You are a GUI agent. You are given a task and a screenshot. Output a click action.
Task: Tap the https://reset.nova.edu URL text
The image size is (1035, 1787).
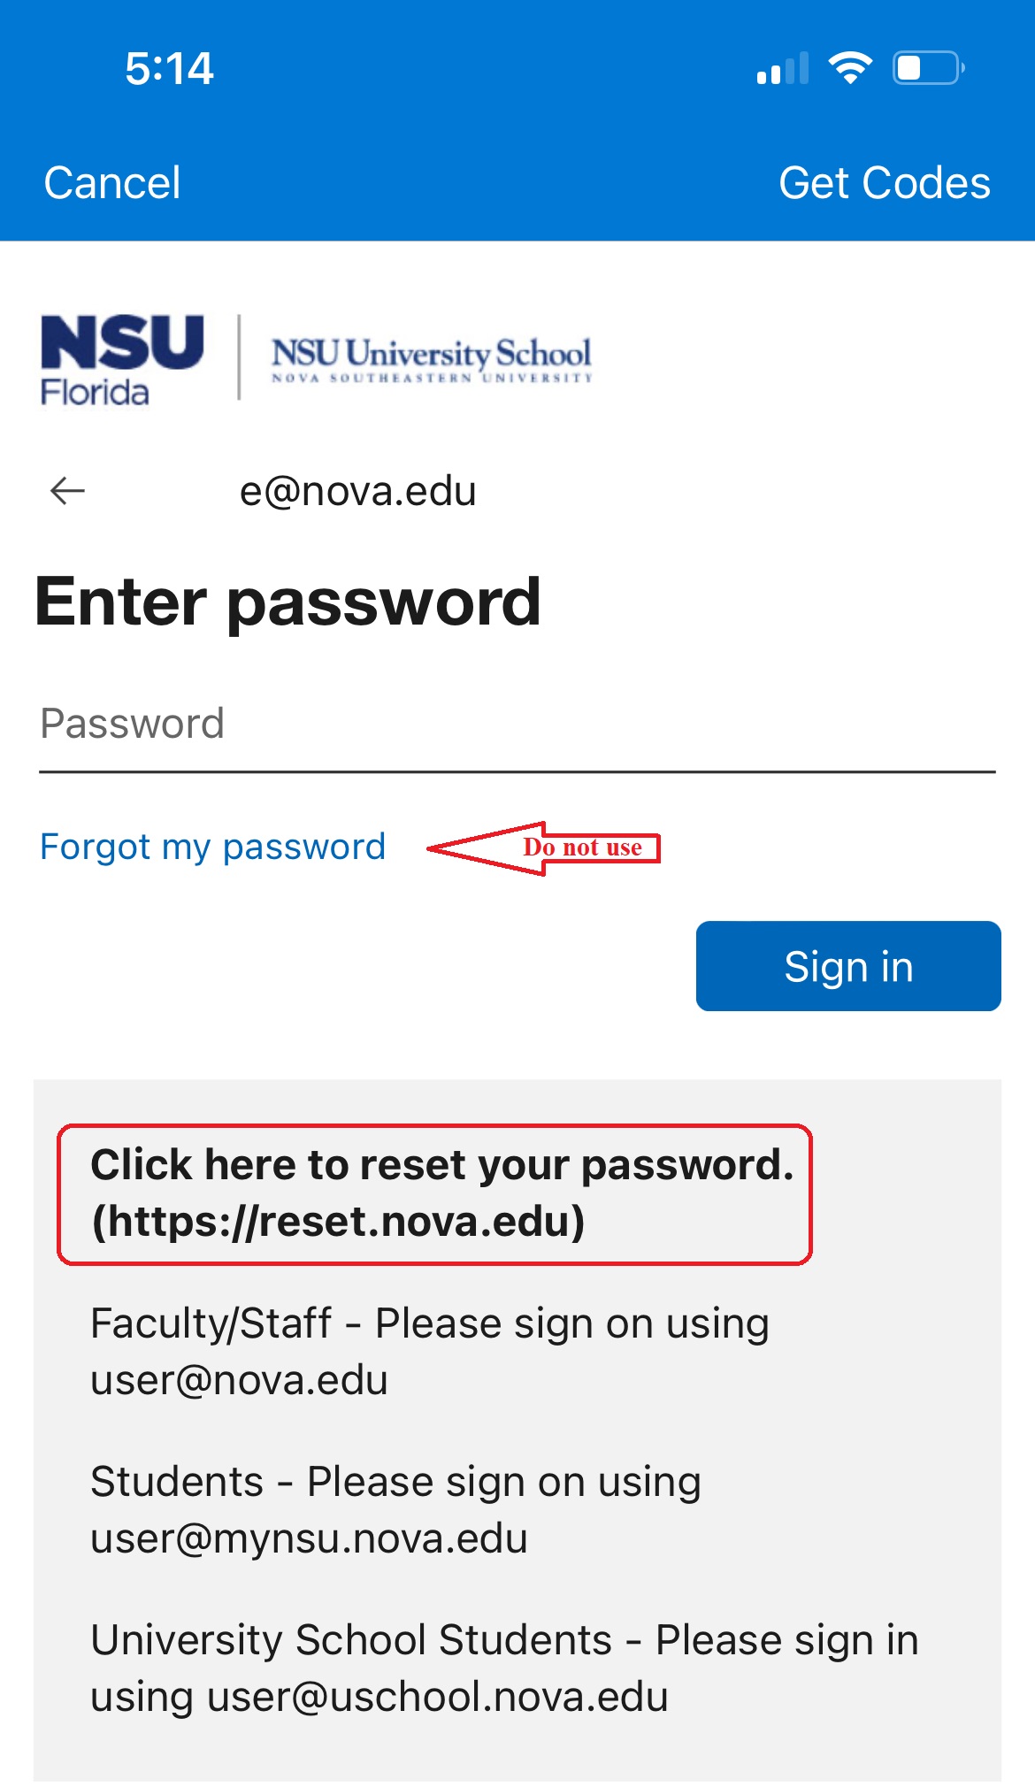point(338,1223)
